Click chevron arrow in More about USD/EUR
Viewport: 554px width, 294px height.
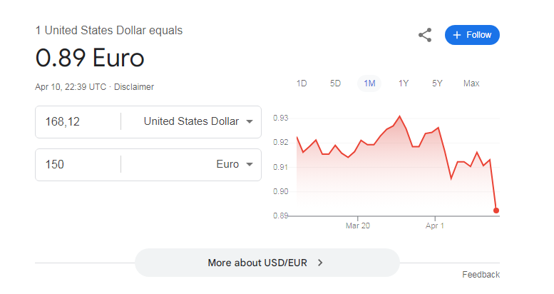tap(320, 263)
